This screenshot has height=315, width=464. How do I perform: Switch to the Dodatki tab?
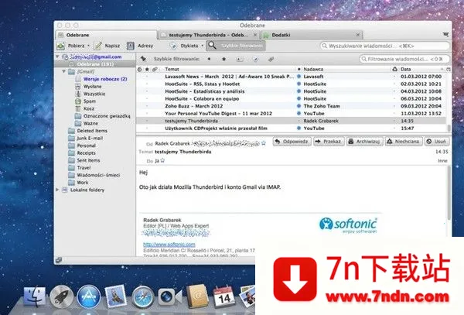pos(278,34)
